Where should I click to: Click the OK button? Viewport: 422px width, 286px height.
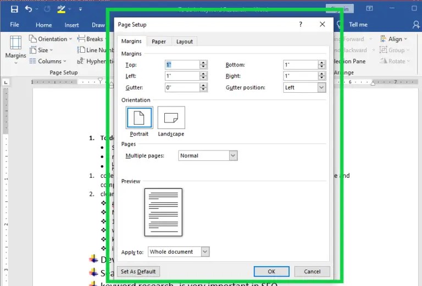click(271, 272)
